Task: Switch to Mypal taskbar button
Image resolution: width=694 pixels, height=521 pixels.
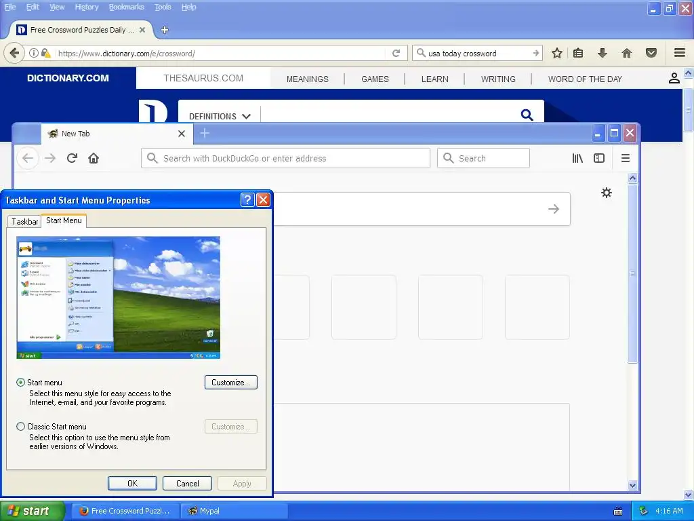Action: [x=234, y=511]
